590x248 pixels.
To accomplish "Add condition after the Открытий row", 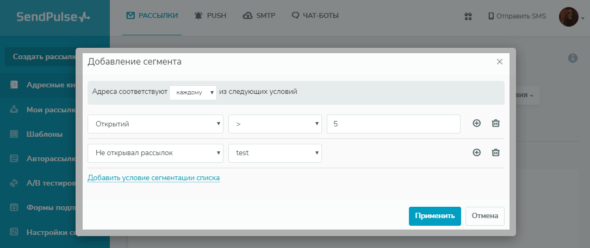I will click(x=477, y=124).
